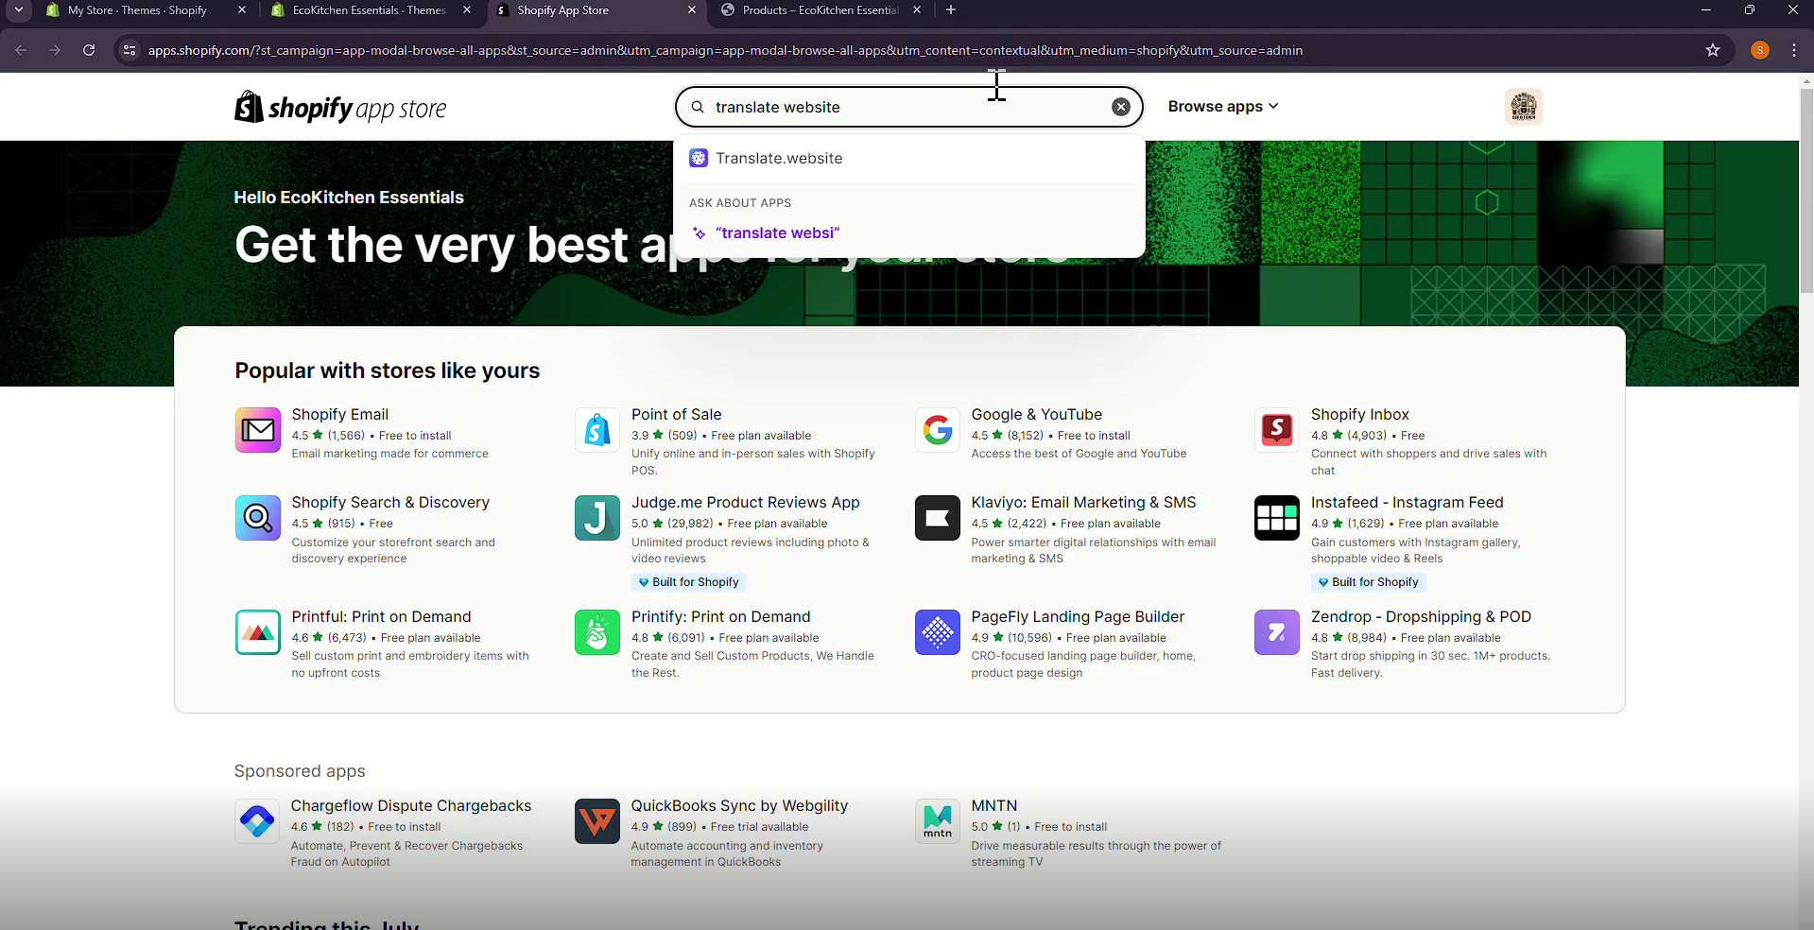Open the Judge.me Product Reviews icon
This screenshot has width=1814, height=930.
click(x=597, y=518)
